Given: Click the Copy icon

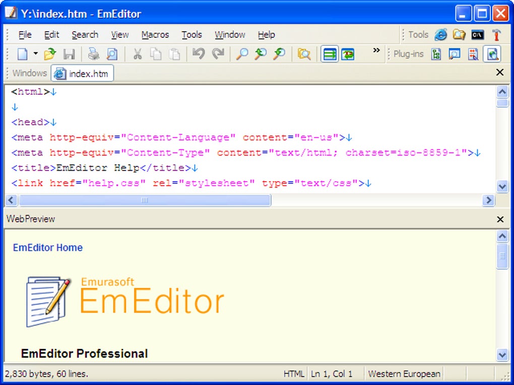Looking at the screenshot, I should (x=156, y=54).
